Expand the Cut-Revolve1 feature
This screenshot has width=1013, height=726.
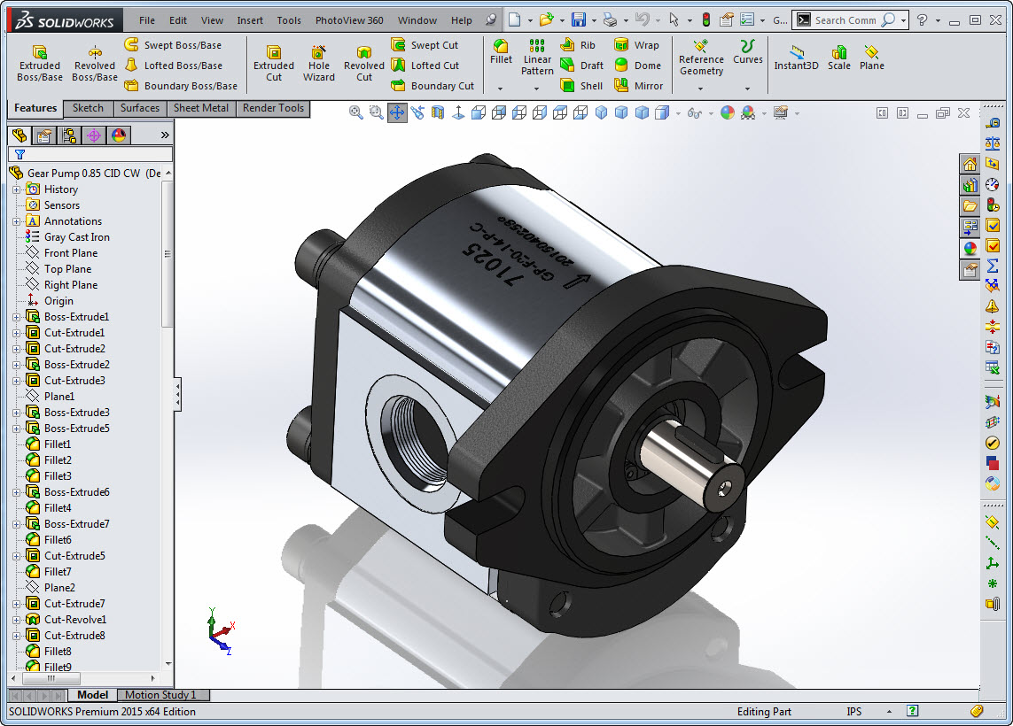click(16, 620)
